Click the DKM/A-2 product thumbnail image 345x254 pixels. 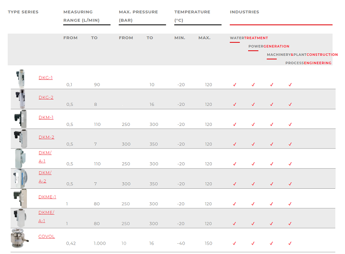coord(20,178)
